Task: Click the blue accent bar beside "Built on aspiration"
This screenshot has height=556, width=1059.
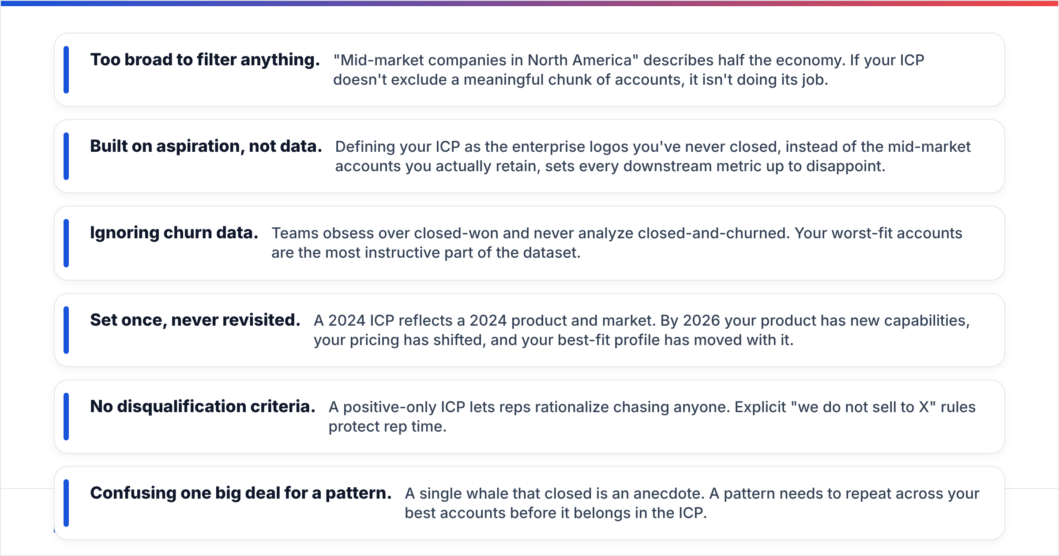Action: pos(66,156)
